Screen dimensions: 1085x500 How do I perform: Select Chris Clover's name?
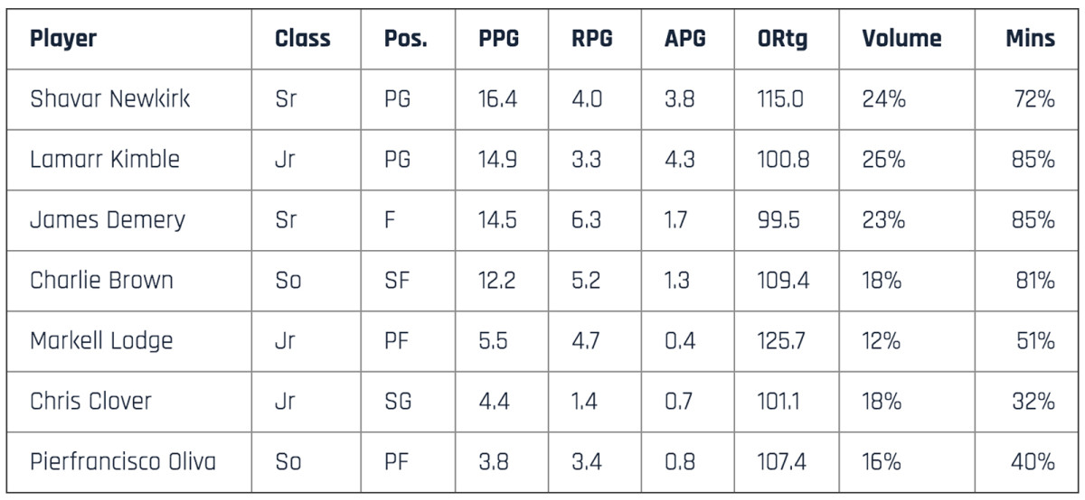point(91,402)
